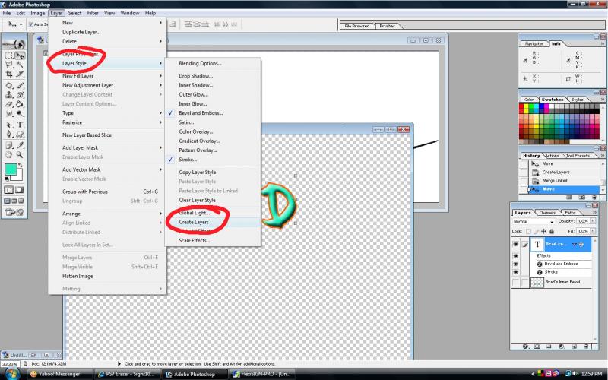The height and width of the screenshot is (380, 608).
Task: Select the Brush tool
Action: click(x=20, y=85)
